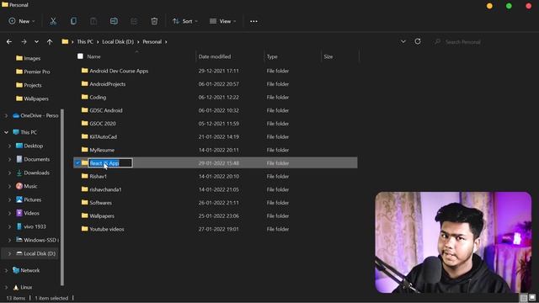539x303 pixels.
Task: Sort by the Type column header
Action: [x=272, y=56]
